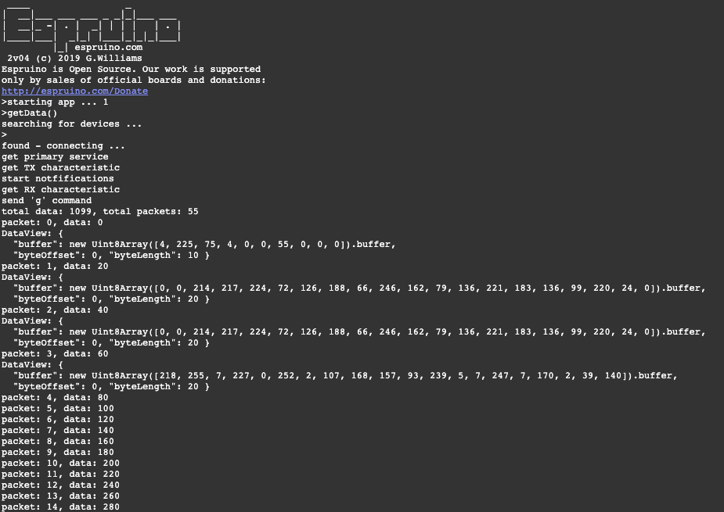
Task: Click the 'get TX characteristic' line
Action: point(60,168)
